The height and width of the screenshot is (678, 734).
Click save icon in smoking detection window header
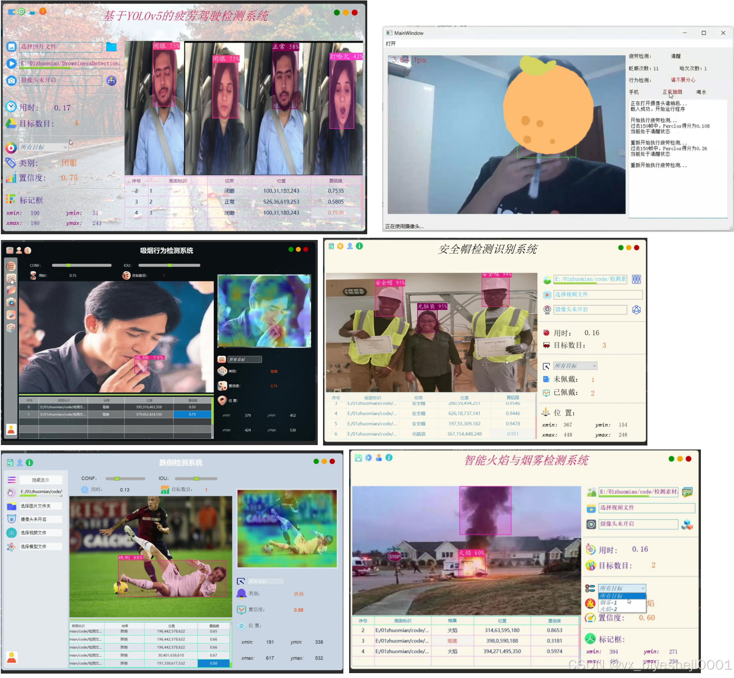tap(10, 250)
